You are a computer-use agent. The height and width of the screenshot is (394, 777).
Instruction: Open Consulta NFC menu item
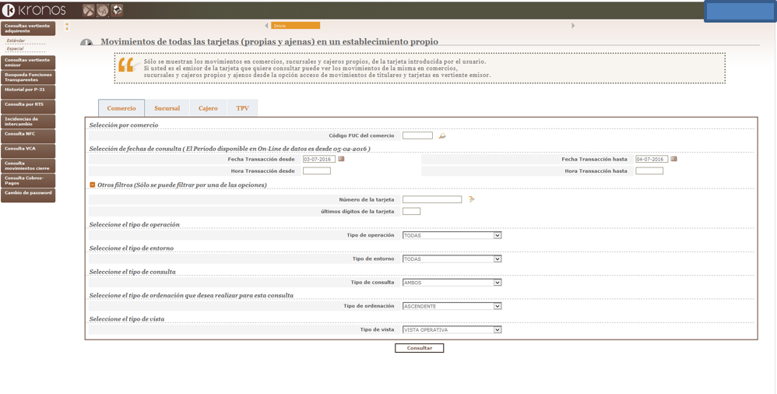[28, 136]
